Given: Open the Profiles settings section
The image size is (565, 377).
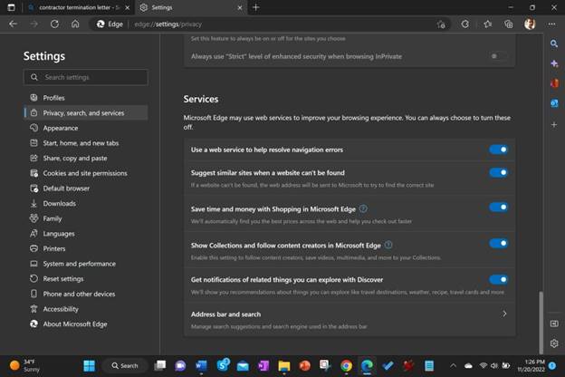Looking at the screenshot, I should [86, 98].
